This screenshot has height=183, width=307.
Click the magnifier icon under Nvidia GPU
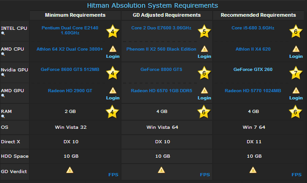click(3, 75)
